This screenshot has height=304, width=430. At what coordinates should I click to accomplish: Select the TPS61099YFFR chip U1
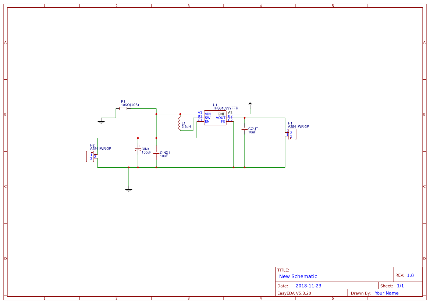click(x=215, y=117)
